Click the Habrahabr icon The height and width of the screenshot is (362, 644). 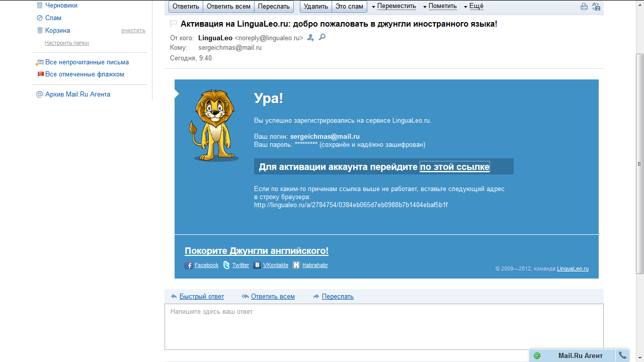296,265
